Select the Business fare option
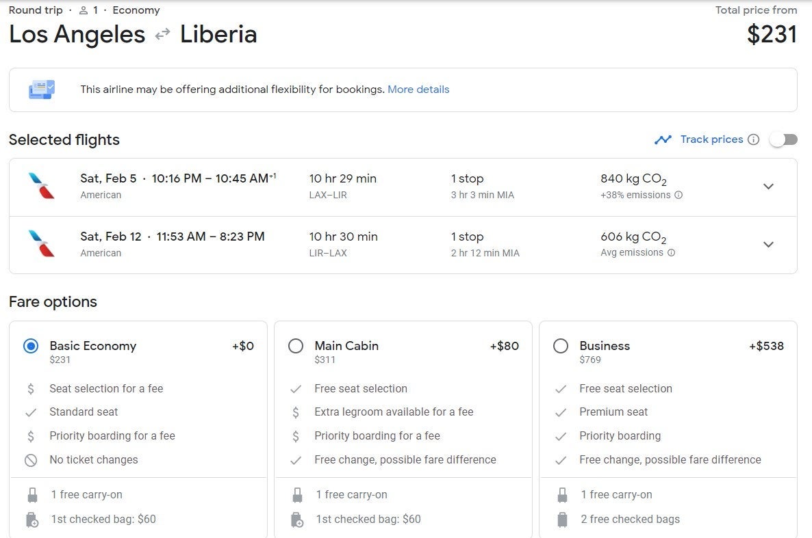 pos(561,346)
